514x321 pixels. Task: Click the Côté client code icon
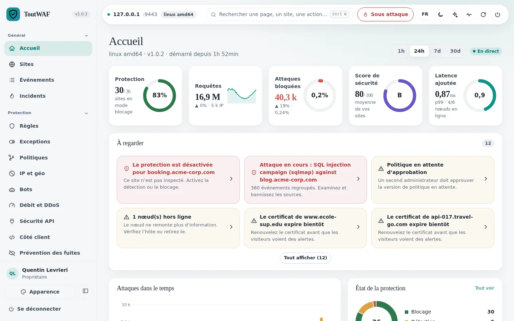coord(12,237)
